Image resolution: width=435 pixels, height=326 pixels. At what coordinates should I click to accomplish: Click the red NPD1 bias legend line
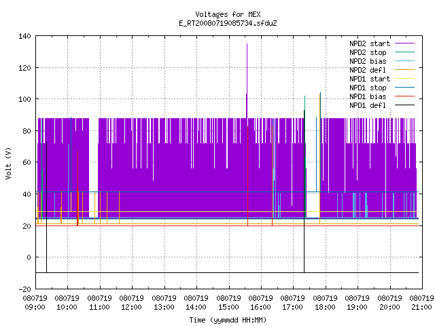tap(405, 96)
